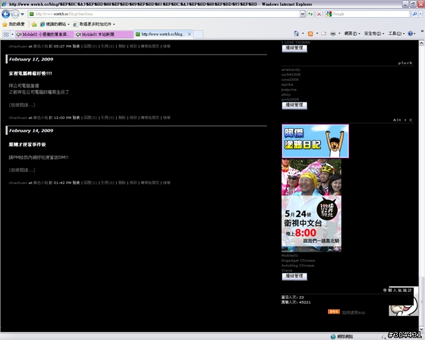Open the Mobile01 sidebar link
The image size is (425, 340).
290,256
